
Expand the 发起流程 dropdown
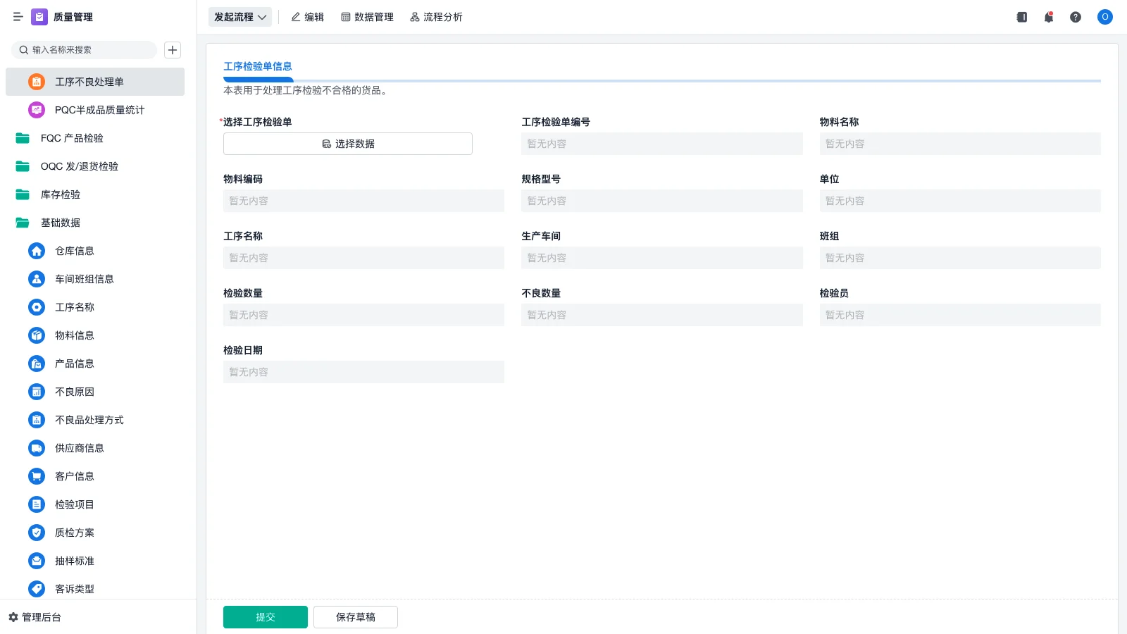240,17
